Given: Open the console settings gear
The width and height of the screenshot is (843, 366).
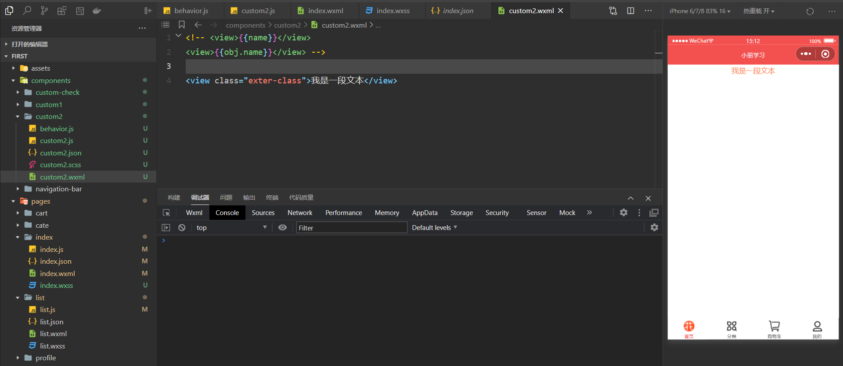Looking at the screenshot, I should pyautogui.click(x=654, y=227).
